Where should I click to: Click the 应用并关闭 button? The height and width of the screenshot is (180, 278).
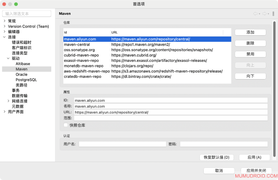pyautogui.click(x=256, y=170)
